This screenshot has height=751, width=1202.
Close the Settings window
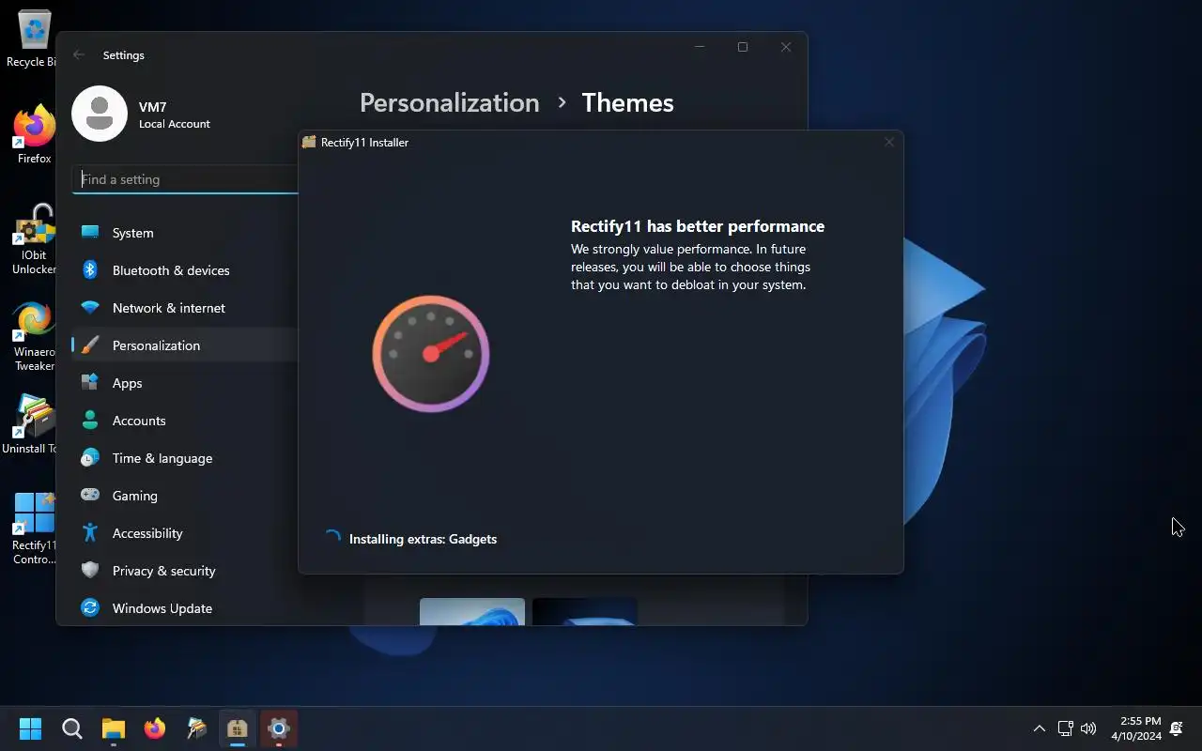(786, 47)
